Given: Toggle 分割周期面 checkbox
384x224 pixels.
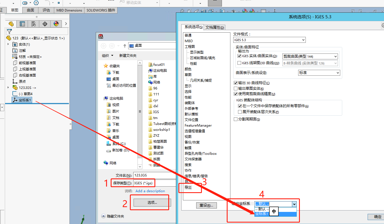Looking at the screenshot, I should [x=236, y=119].
